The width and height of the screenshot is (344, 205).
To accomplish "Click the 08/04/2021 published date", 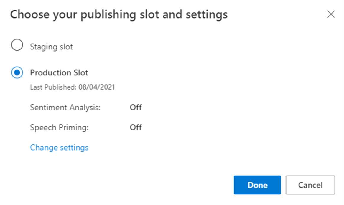I will point(96,87).
